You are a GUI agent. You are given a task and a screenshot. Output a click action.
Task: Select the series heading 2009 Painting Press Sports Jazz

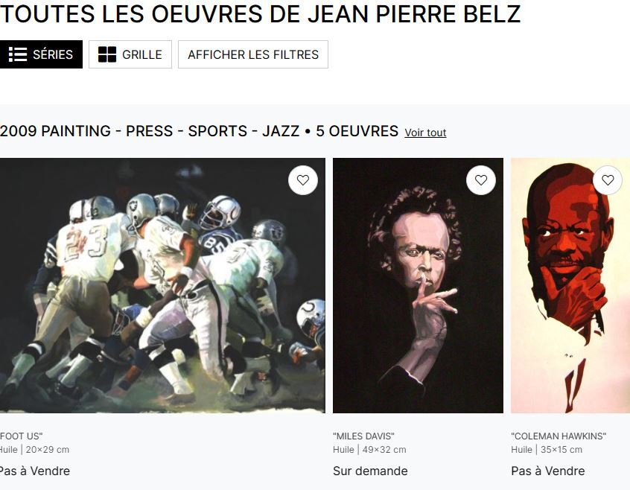(199, 131)
